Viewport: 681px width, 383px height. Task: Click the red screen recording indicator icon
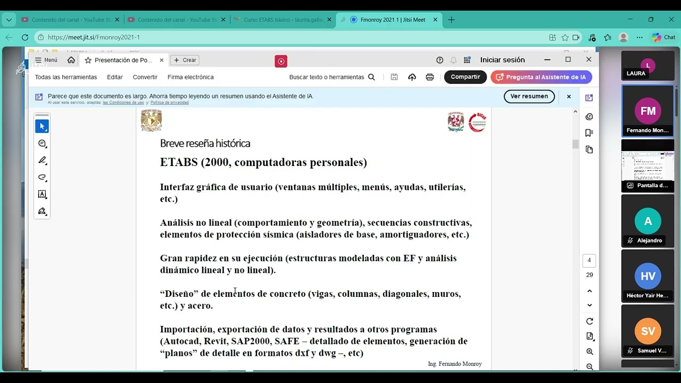tap(281, 61)
